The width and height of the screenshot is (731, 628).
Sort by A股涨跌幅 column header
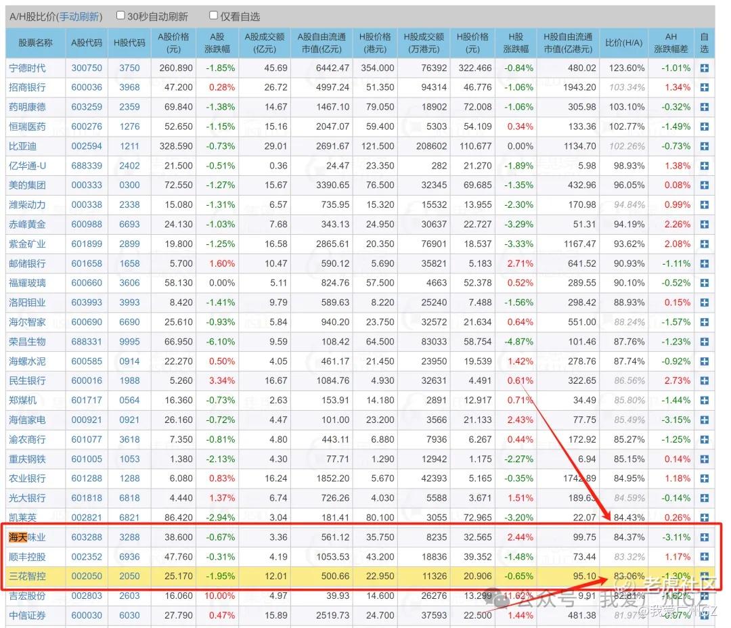click(217, 43)
